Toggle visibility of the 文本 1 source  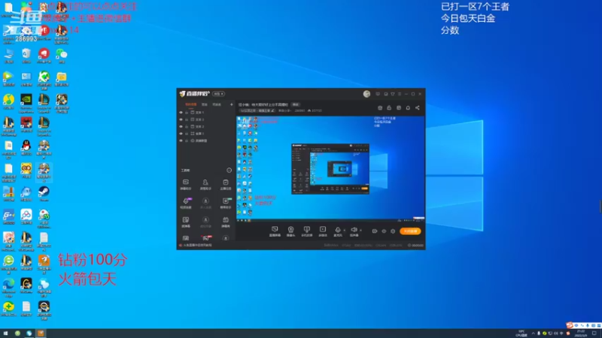coord(181,113)
